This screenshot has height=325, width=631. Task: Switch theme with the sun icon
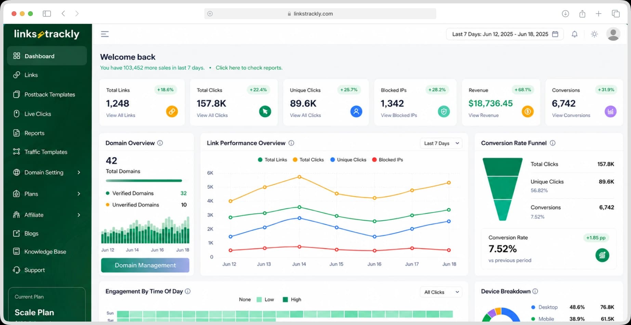[x=594, y=34]
